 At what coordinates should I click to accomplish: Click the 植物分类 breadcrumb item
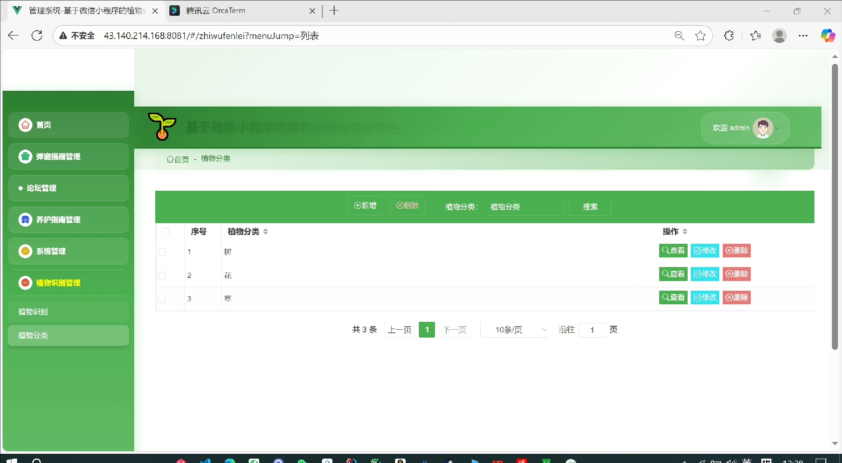(x=216, y=159)
